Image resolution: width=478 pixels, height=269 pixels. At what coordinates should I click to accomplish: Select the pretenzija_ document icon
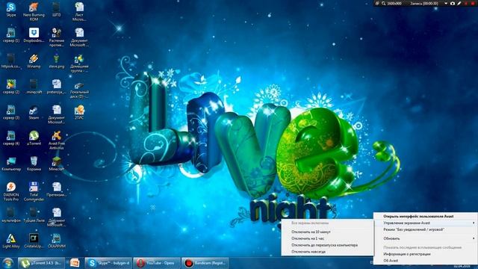(57, 87)
